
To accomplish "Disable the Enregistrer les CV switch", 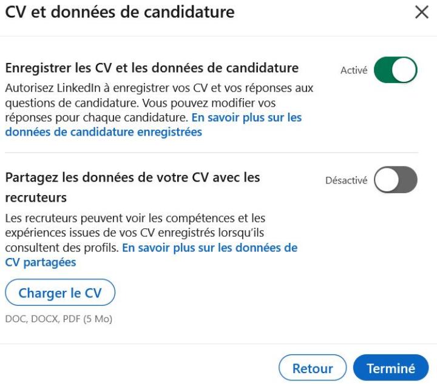I will tap(395, 70).
